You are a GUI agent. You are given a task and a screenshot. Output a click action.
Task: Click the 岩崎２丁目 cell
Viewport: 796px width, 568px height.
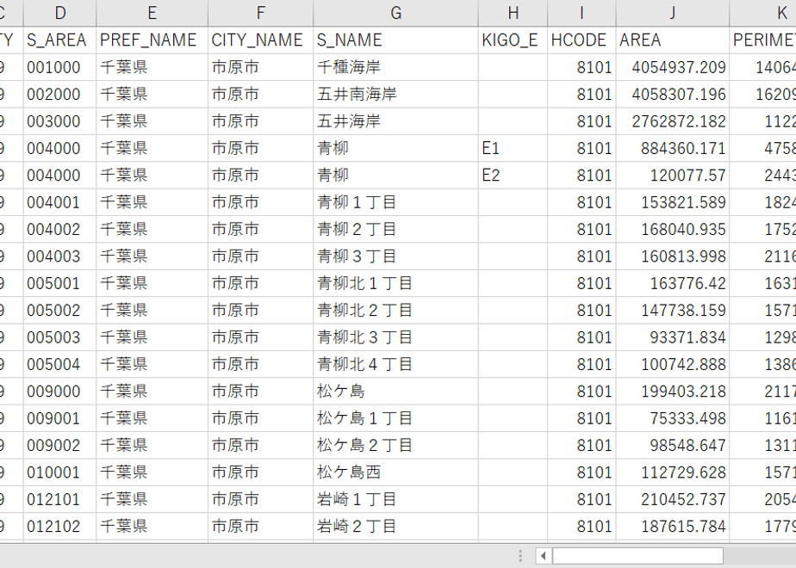pyautogui.click(x=396, y=527)
